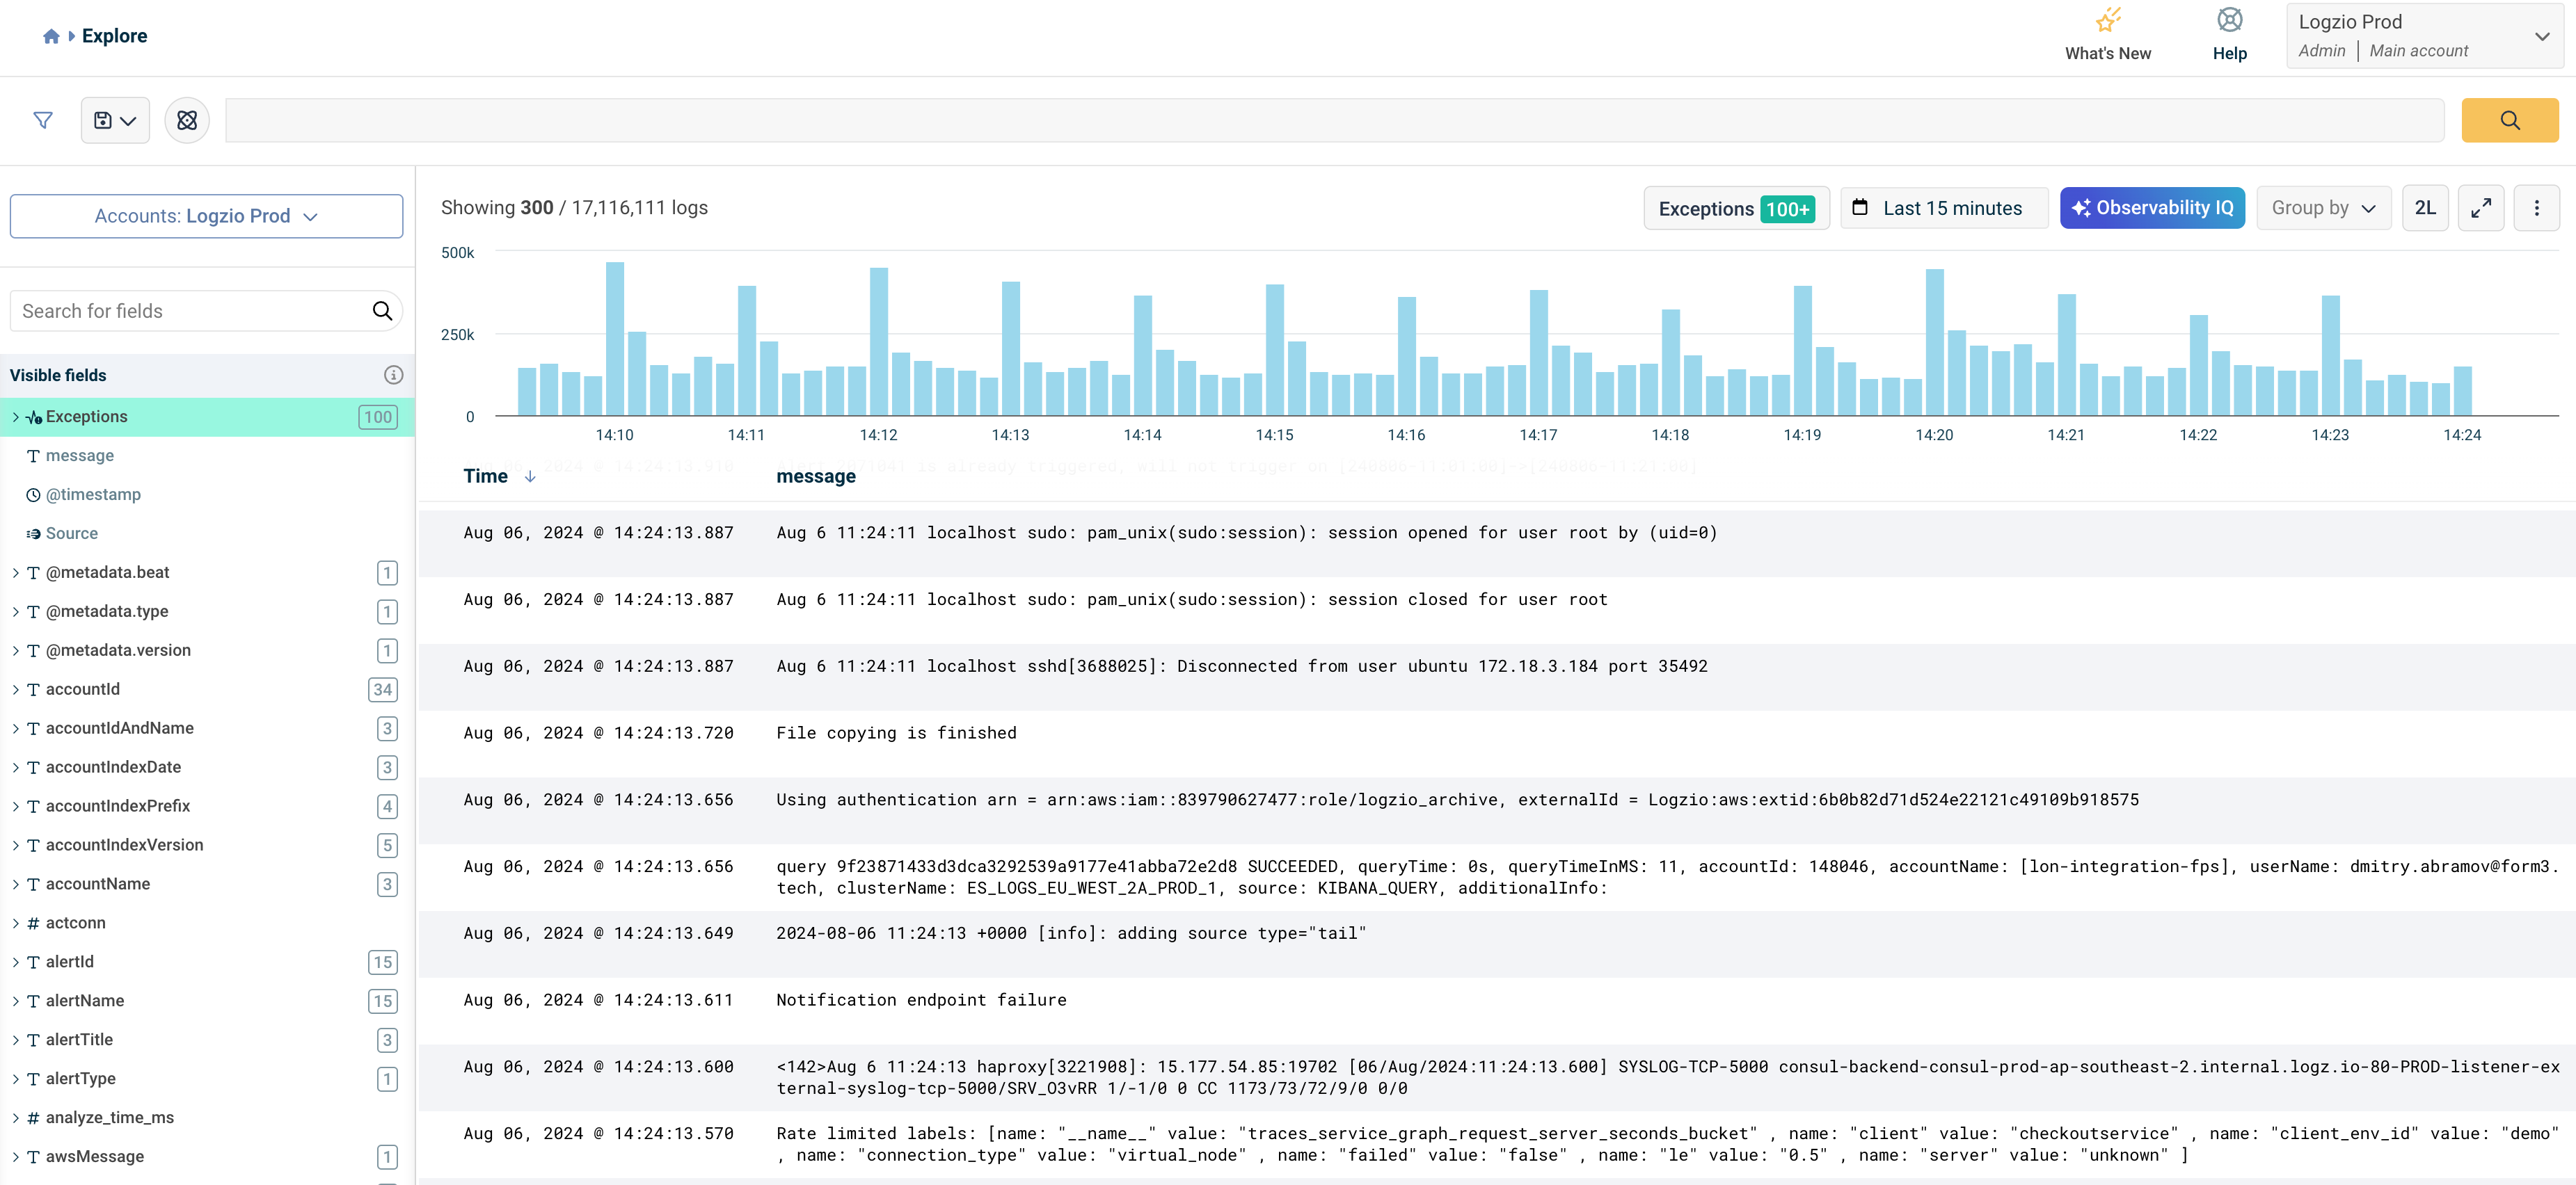Select the @timestamp visible field
Viewport: 2576px width, 1185px height.
93,494
